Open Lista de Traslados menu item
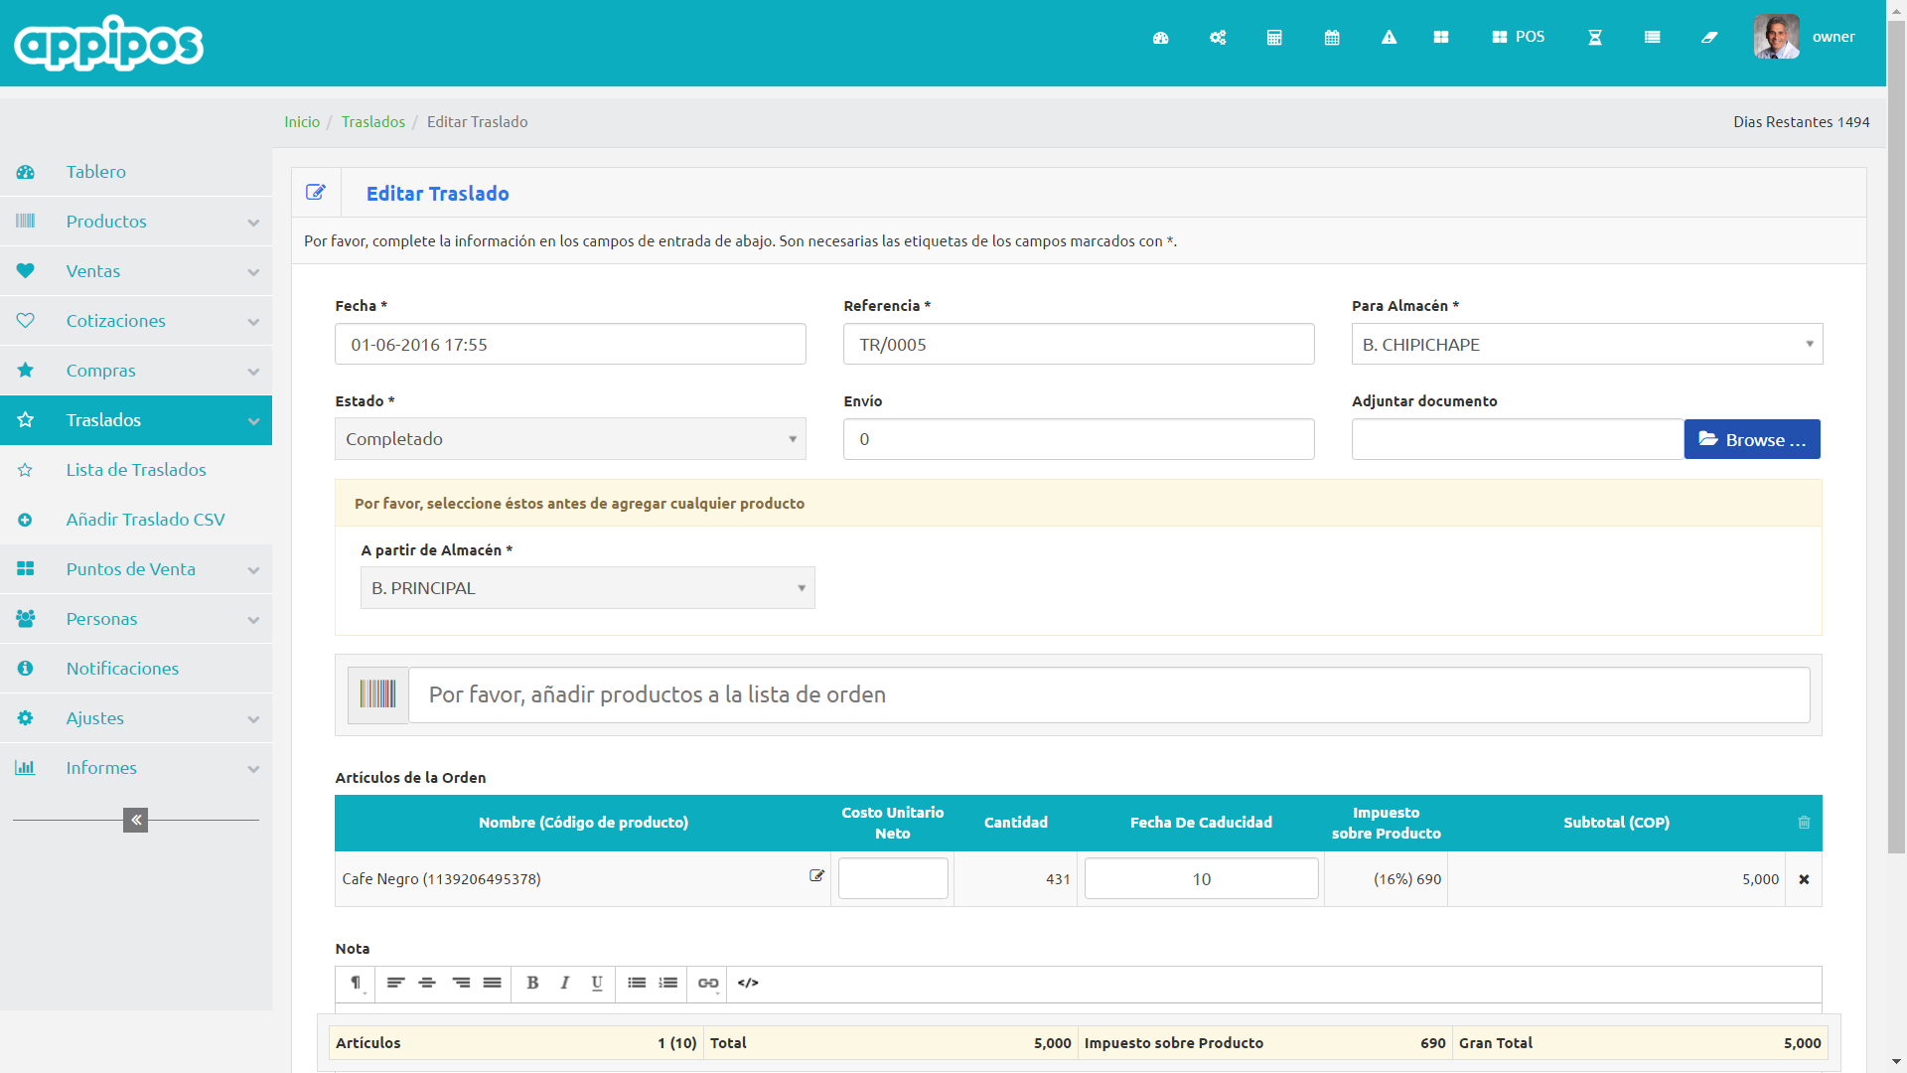This screenshot has width=1907, height=1073. (x=136, y=470)
